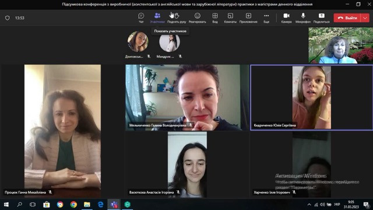Viewport: 373px width, 210px height.
Task: Expand the leave options arrow
Action: (x=365, y=18)
